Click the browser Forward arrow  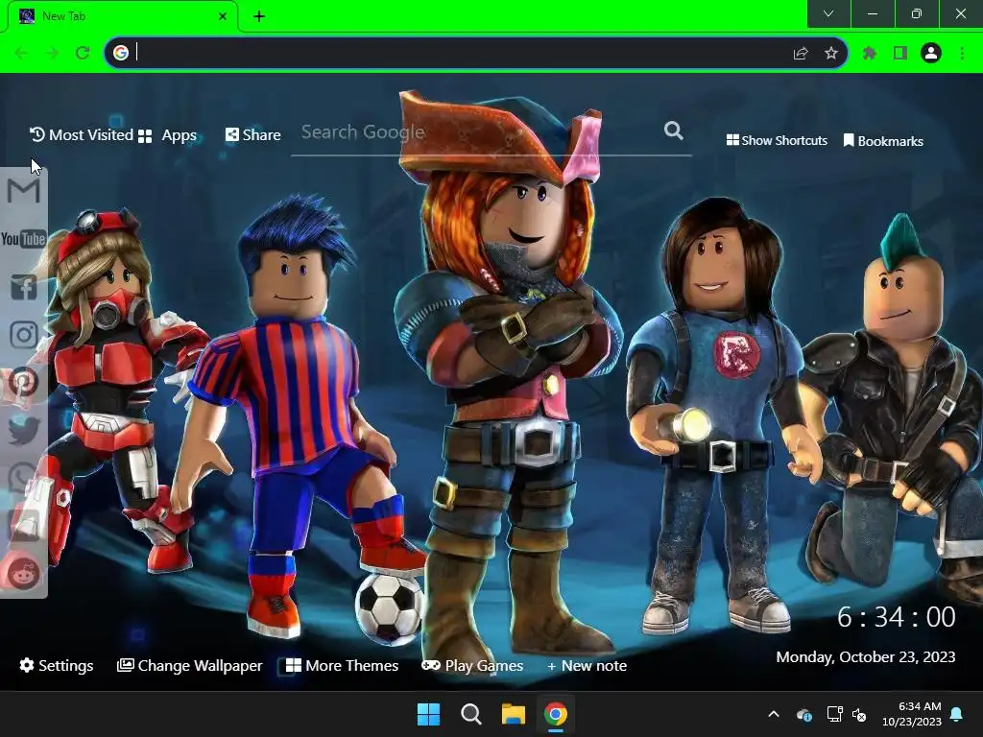(52, 53)
